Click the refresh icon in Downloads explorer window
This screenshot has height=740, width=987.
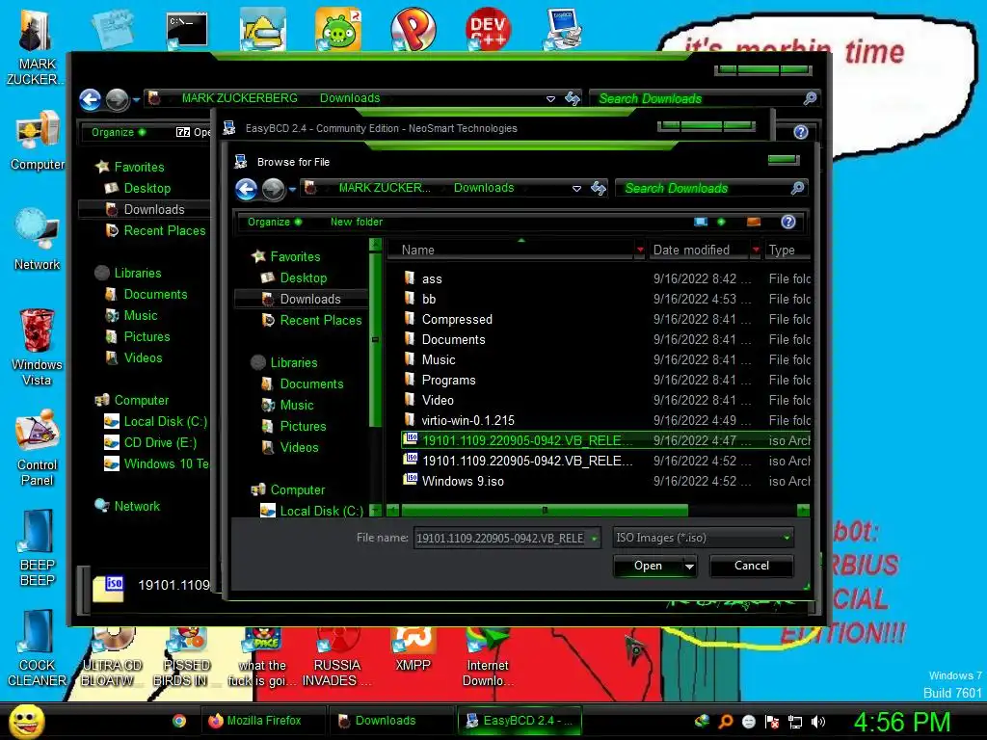click(x=573, y=98)
